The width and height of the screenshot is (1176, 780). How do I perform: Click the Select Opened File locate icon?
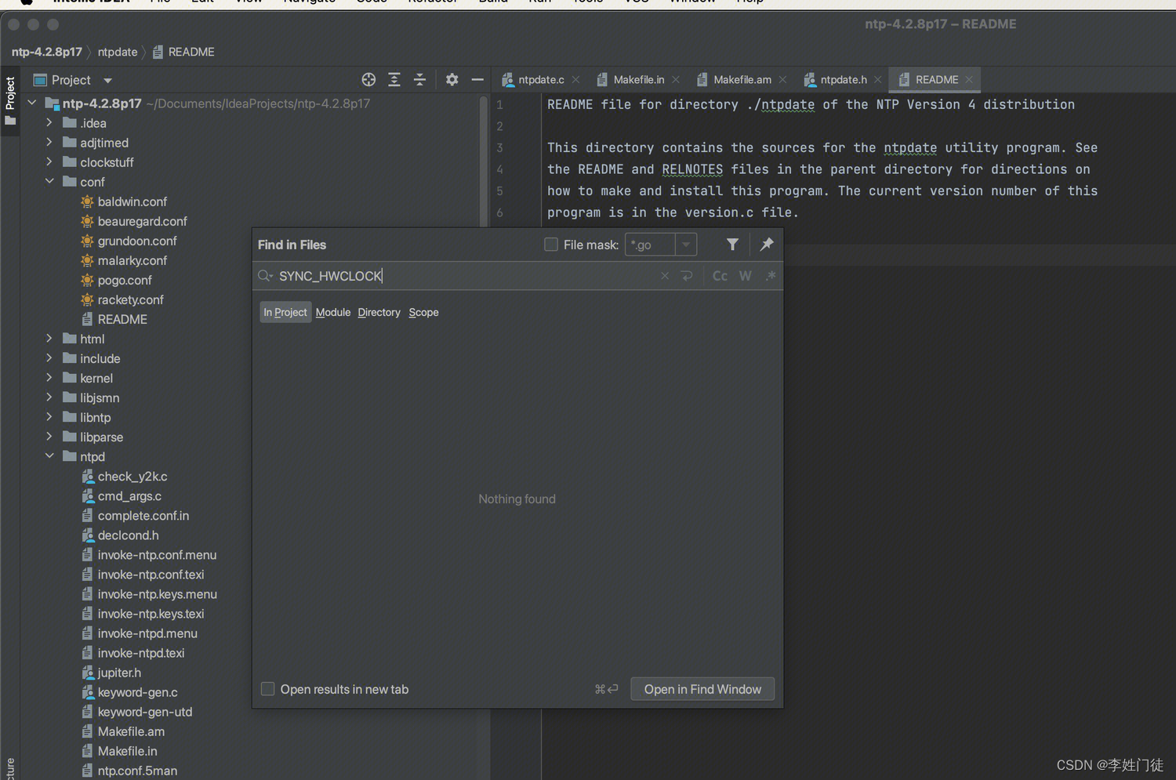pos(368,80)
